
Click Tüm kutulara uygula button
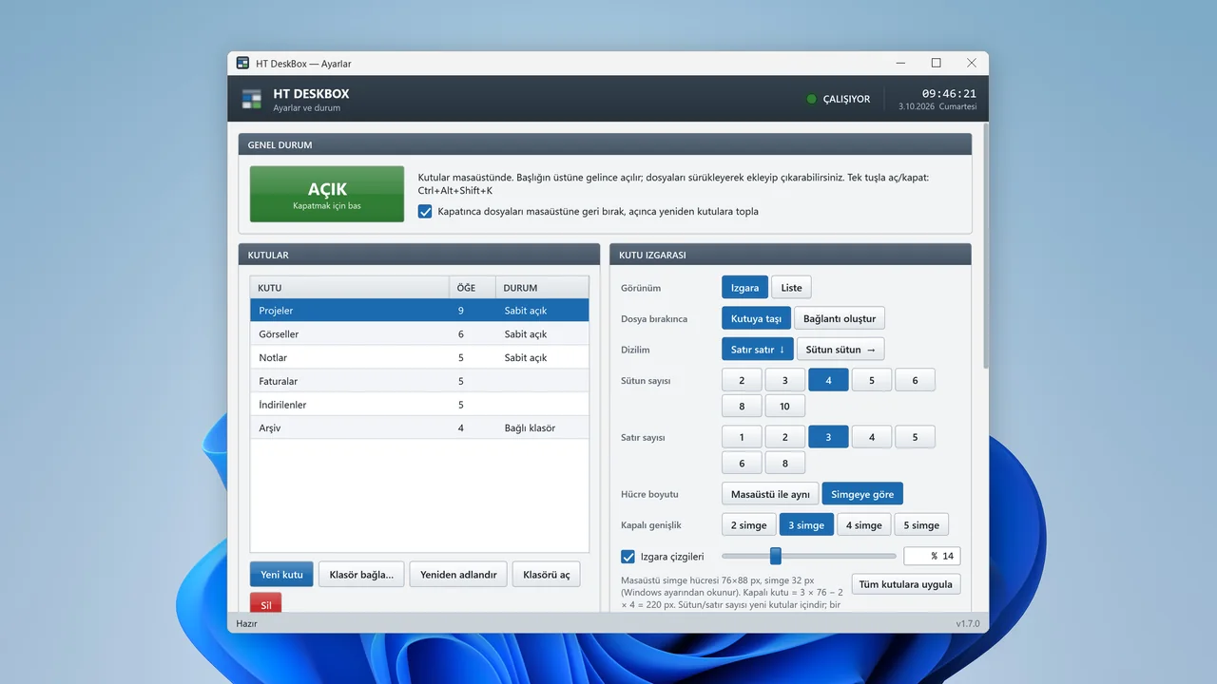pos(905,584)
